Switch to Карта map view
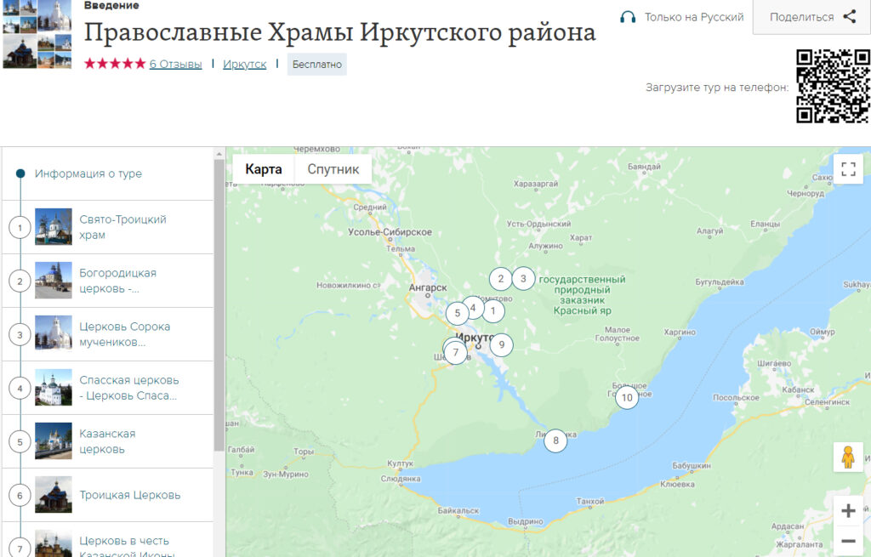This screenshot has height=557, width=871. coord(264,169)
